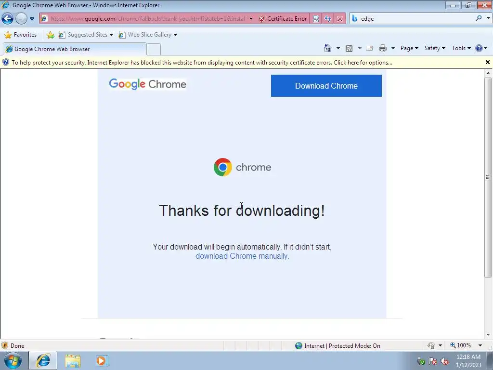Click the blue Download Chrome button
The height and width of the screenshot is (370, 493).
pyautogui.click(x=326, y=86)
